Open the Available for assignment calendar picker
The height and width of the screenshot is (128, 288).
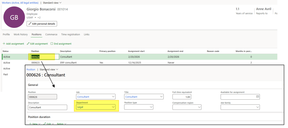pyautogui.click(x=257, y=97)
